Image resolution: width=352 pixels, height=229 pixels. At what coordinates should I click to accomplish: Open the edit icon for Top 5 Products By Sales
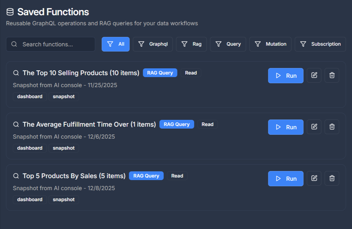coord(314,178)
